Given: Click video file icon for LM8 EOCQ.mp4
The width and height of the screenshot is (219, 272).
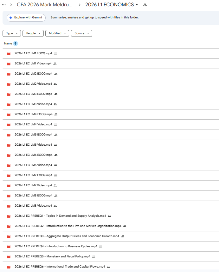Looking at the screenshot, I should coord(9,196).
